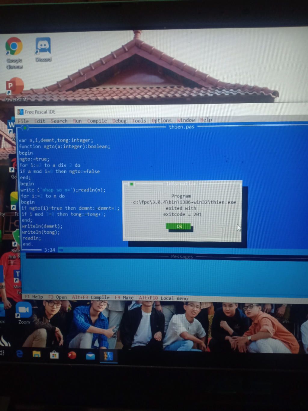Open Discord desktop shortcut
Image resolution: width=308 pixels, height=411 pixels.
click(43, 50)
